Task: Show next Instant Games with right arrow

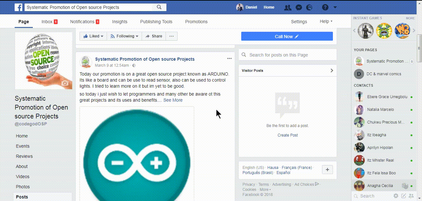Action: pos(414,31)
